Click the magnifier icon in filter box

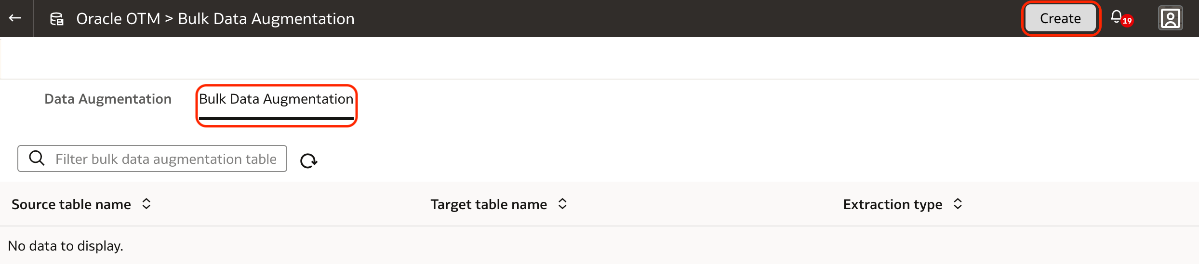(37, 158)
